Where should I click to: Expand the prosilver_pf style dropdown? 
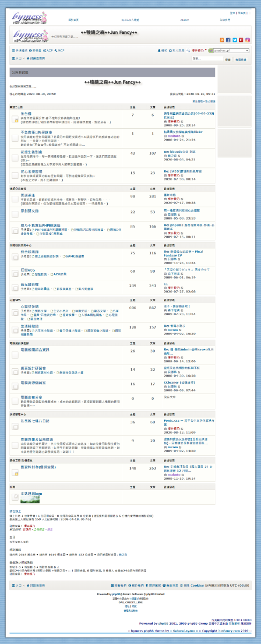click(x=231, y=50)
